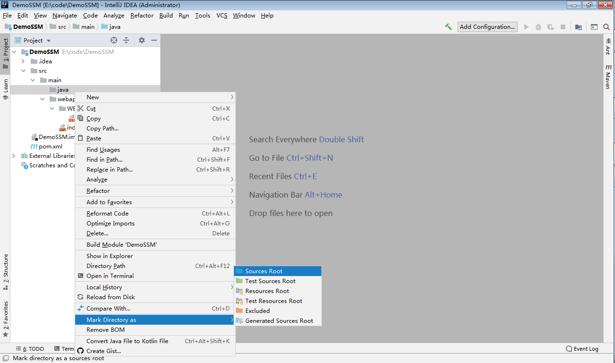Click the Stop square icon in toolbar
615x363 pixels.
click(x=563, y=27)
